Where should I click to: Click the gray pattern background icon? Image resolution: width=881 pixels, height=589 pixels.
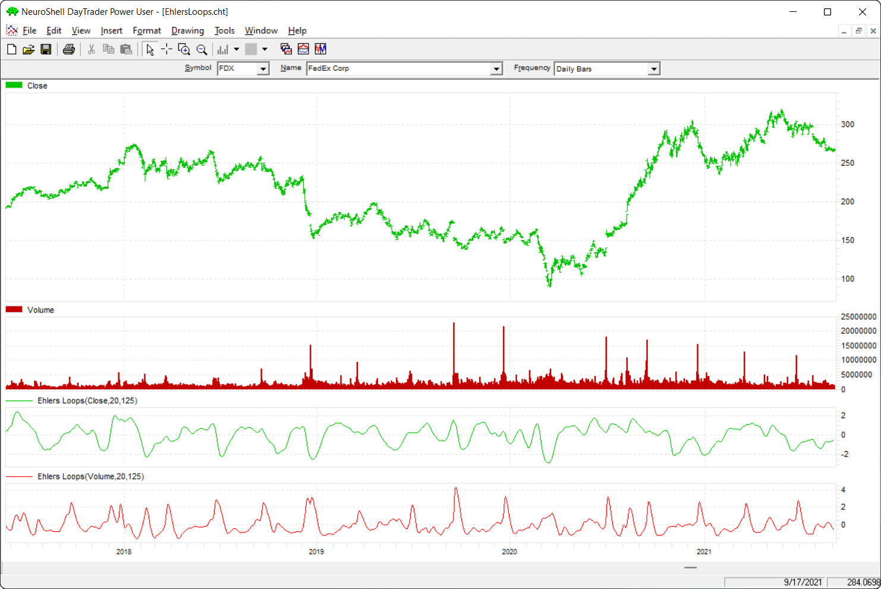(251, 49)
